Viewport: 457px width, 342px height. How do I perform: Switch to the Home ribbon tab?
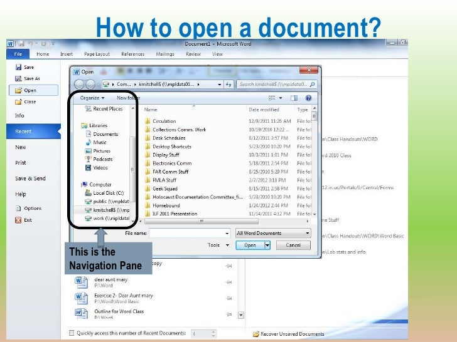click(43, 54)
